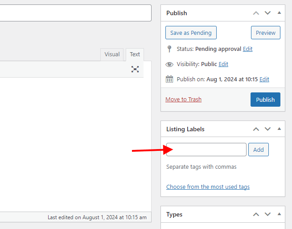The width and height of the screenshot is (292, 229).
Task: Toggle distraction-free fullscreen editor icon
Action: coord(135,69)
